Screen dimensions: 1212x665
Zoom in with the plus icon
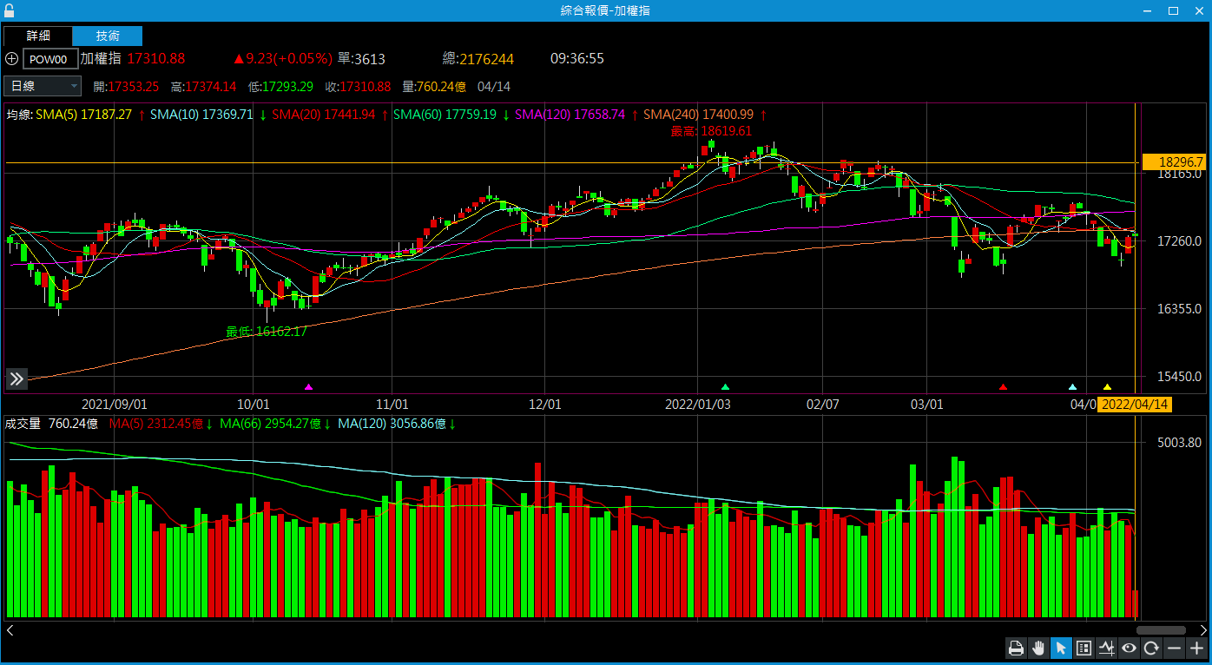pos(1196,648)
